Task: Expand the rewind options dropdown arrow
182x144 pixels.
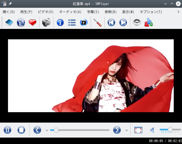Action: (47, 130)
